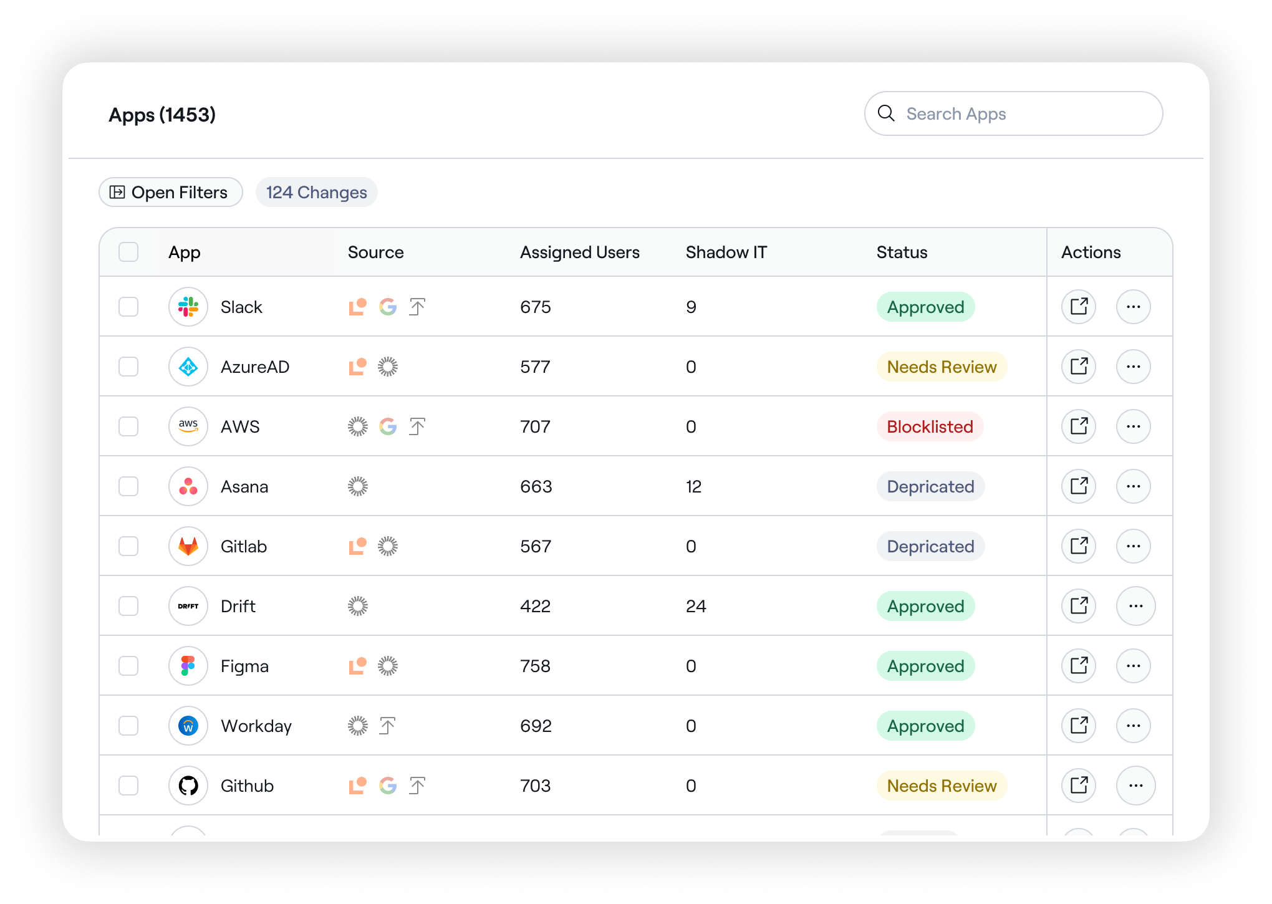1272x904 pixels.
Task: Click the Shadow IT column header
Action: point(726,252)
